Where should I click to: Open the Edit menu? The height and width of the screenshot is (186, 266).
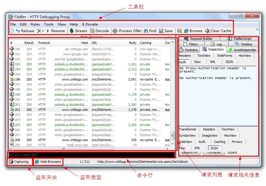tap(23, 24)
